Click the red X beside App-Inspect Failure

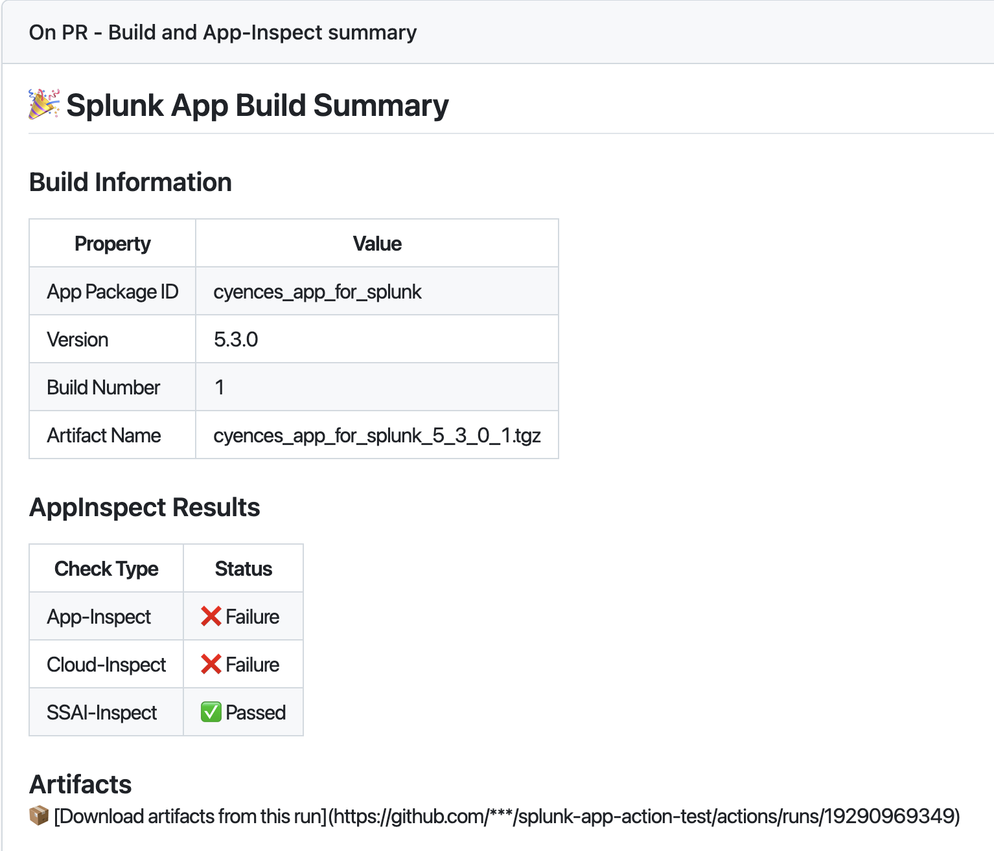click(x=211, y=617)
